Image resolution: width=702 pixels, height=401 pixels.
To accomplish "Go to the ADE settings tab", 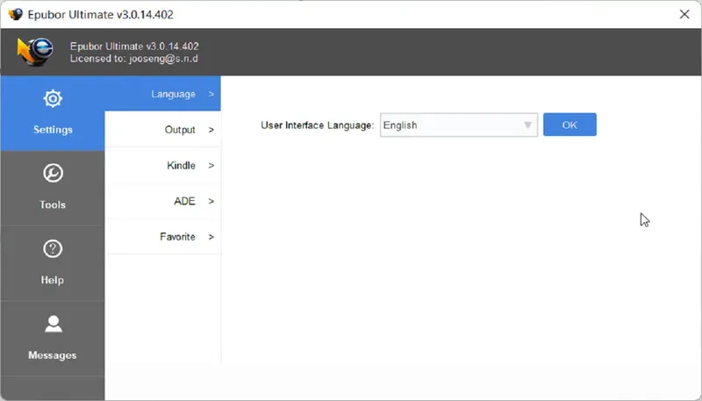I will point(184,201).
